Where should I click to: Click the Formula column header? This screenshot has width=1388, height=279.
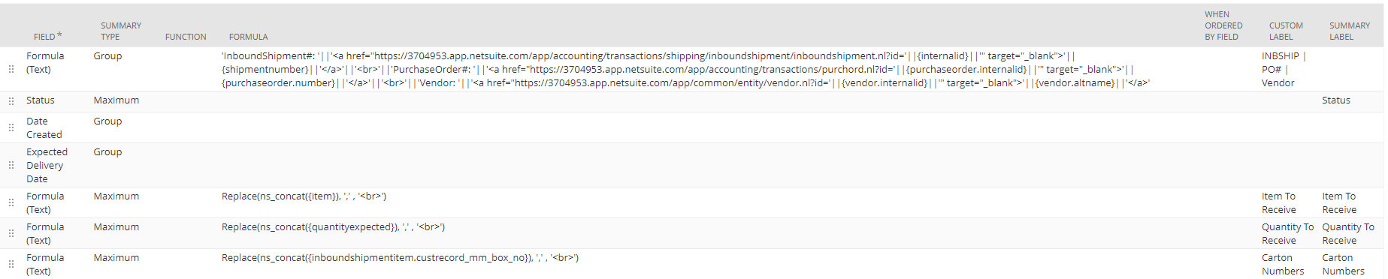[249, 37]
